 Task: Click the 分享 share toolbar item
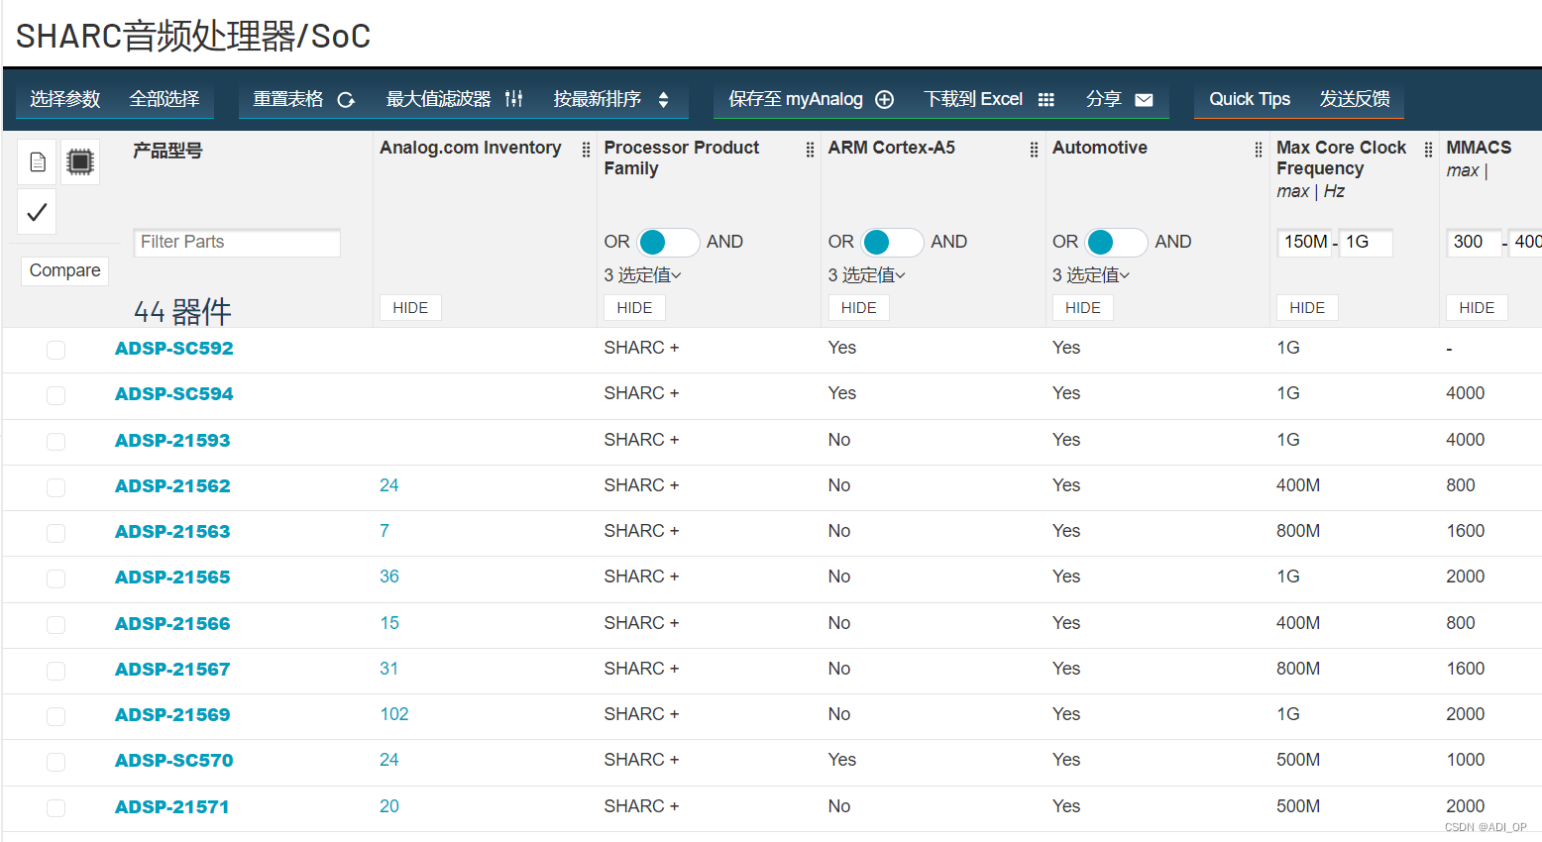coord(1104,99)
